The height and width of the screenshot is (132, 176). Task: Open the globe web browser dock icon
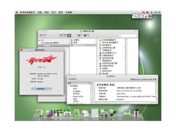(x=49, y=113)
